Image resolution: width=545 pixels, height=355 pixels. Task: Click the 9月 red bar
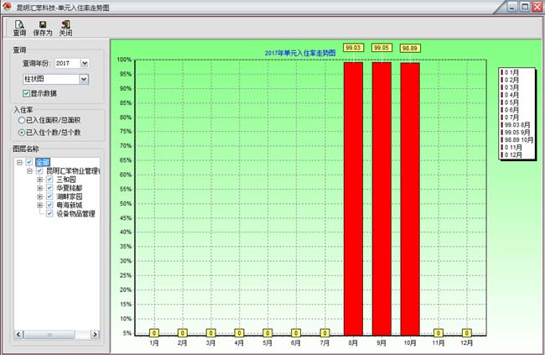(381, 199)
